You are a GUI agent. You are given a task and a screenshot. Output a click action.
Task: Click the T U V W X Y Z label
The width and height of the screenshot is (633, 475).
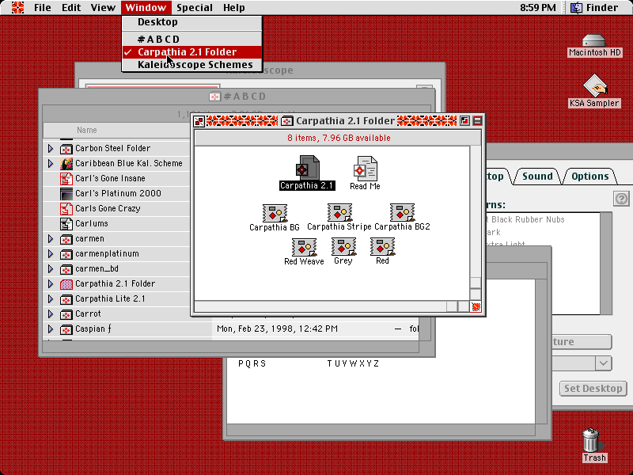coord(353,363)
